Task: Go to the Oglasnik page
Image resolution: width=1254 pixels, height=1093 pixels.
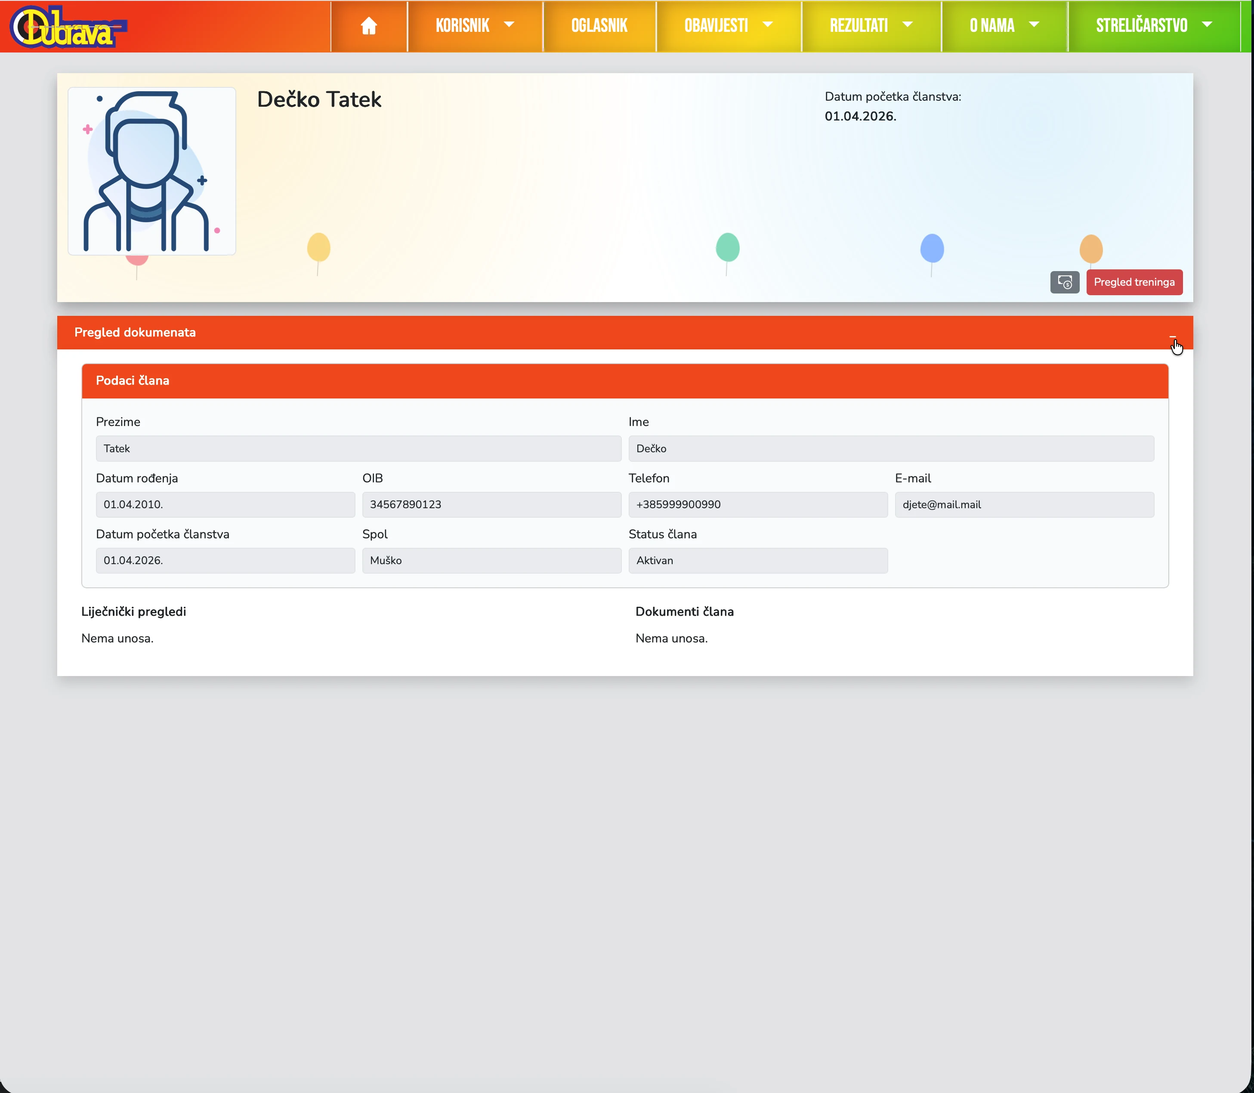Action: tap(599, 26)
